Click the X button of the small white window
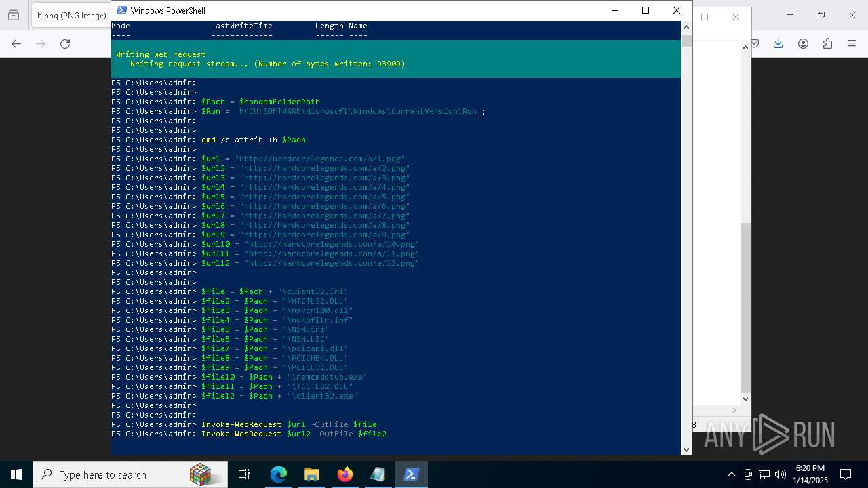The image size is (868, 488). 735,17
